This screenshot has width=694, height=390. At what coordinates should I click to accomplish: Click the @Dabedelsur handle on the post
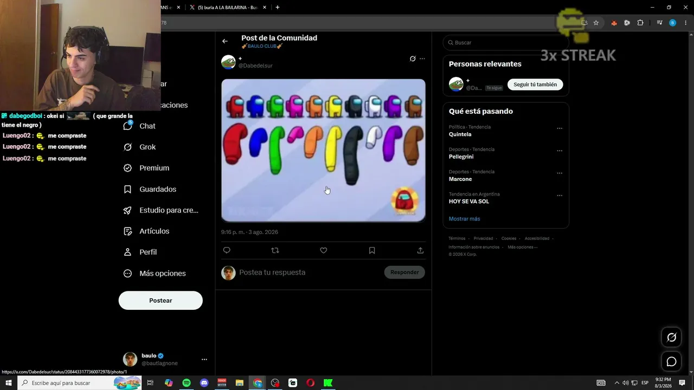[255, 66]
